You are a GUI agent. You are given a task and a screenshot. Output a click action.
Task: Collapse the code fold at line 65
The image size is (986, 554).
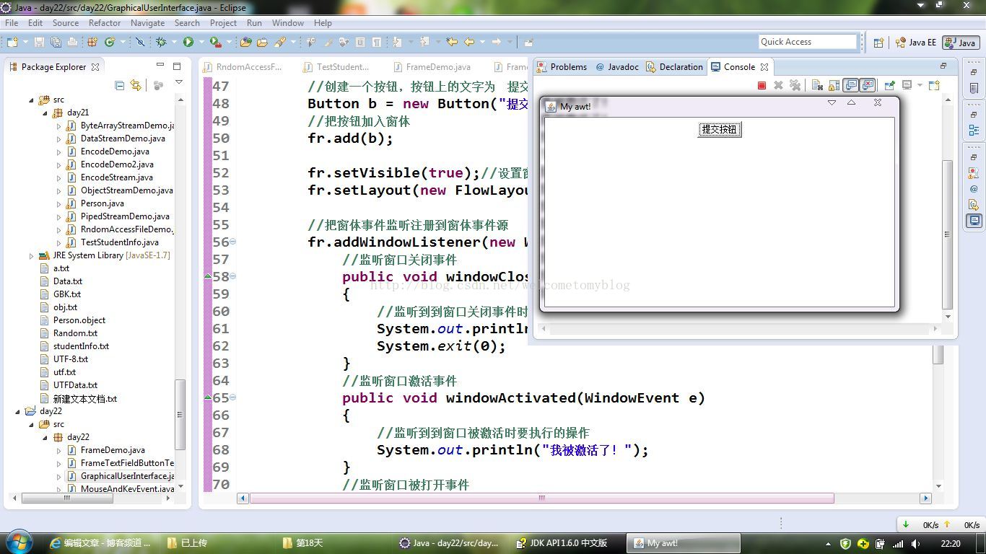click(x=233, y=397)
